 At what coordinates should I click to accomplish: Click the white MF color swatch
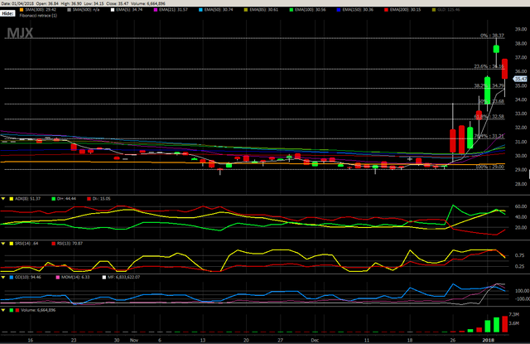(x=104, y=278)
